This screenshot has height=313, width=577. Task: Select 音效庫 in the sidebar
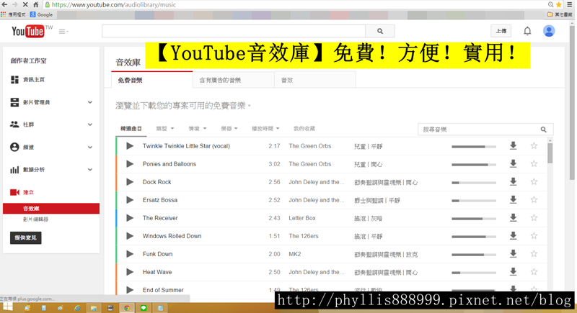coord(51,209)
